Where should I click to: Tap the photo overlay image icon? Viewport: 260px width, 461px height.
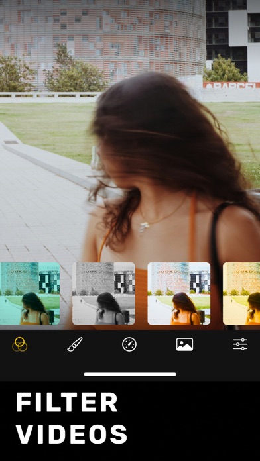(x=184, y=344)
